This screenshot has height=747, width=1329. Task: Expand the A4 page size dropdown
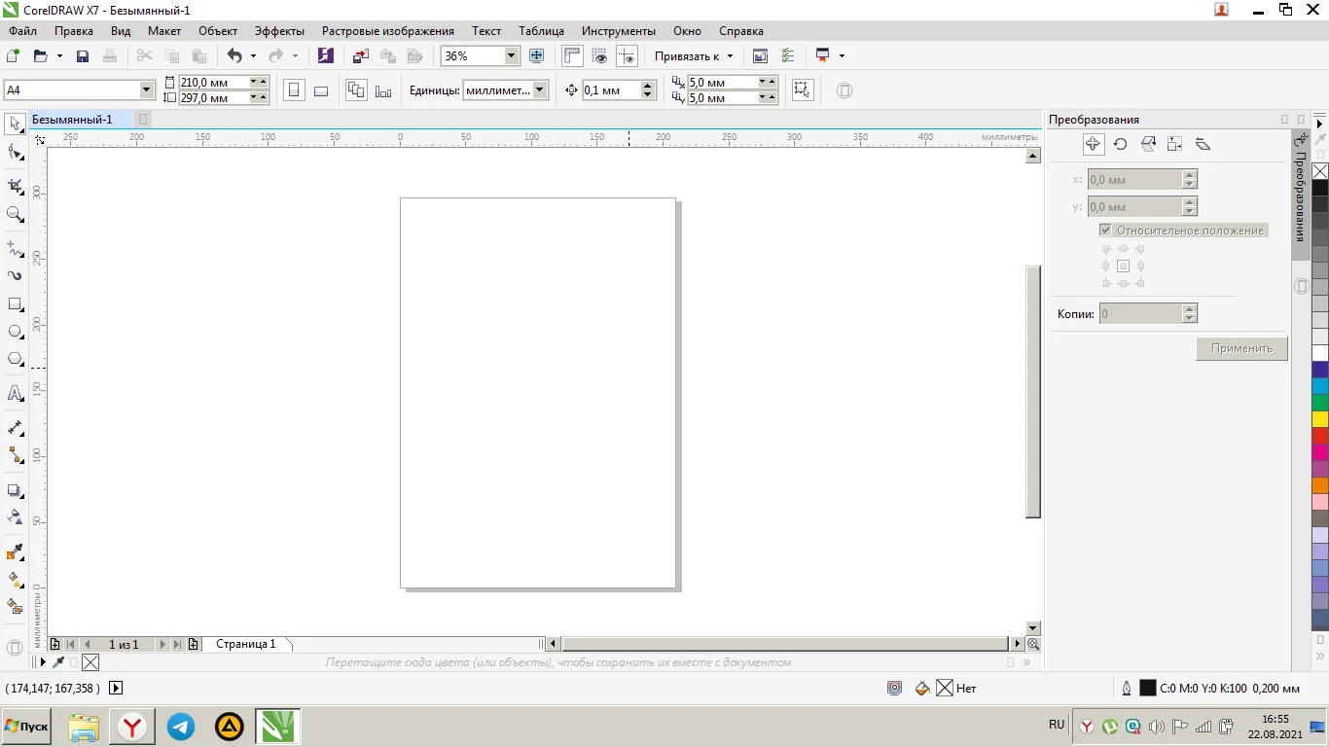(147, 90)
